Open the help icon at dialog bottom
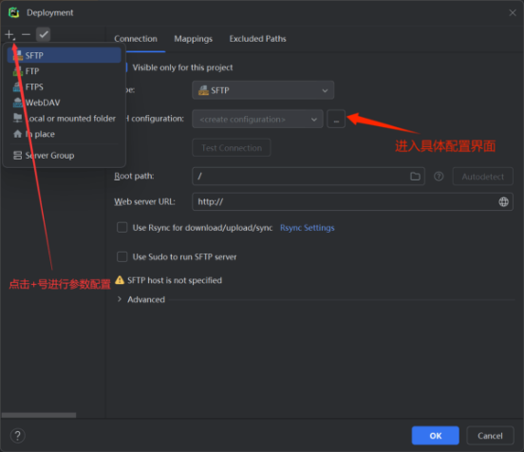This screenshot has height=452, width=524. [18, 436]
